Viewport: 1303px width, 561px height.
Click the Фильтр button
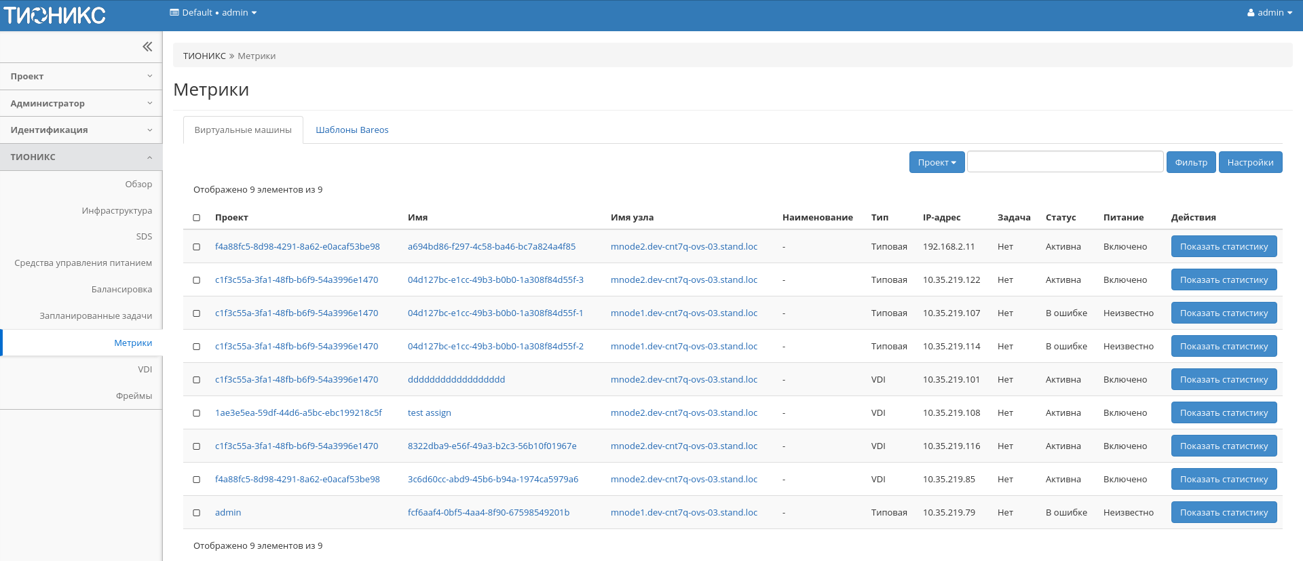click(x=1190, y=162)
